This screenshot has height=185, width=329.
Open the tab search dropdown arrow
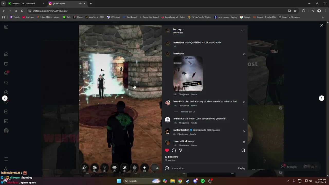click(x=3, y=4)
